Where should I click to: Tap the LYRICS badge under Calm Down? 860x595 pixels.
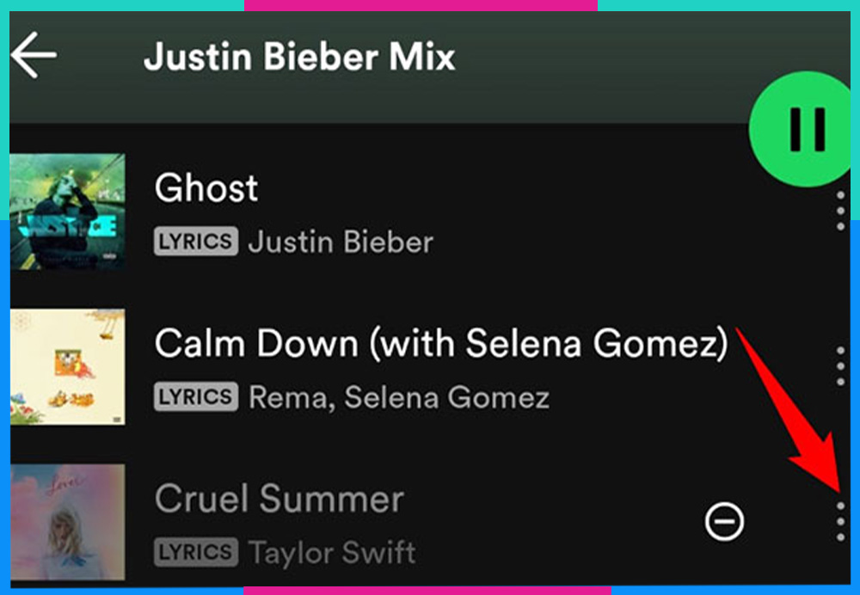point(196,397)
